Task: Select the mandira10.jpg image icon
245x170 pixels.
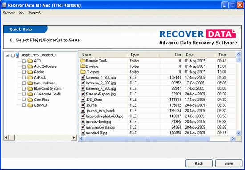Action: click(x=83, y=133)
